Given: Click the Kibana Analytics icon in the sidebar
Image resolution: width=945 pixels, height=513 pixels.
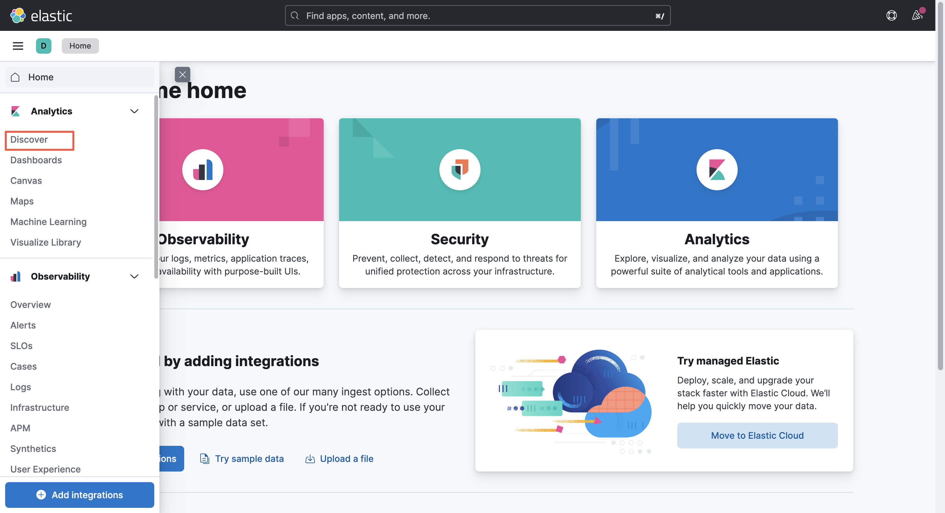Looking at the screenshot, I should (15, 111).
